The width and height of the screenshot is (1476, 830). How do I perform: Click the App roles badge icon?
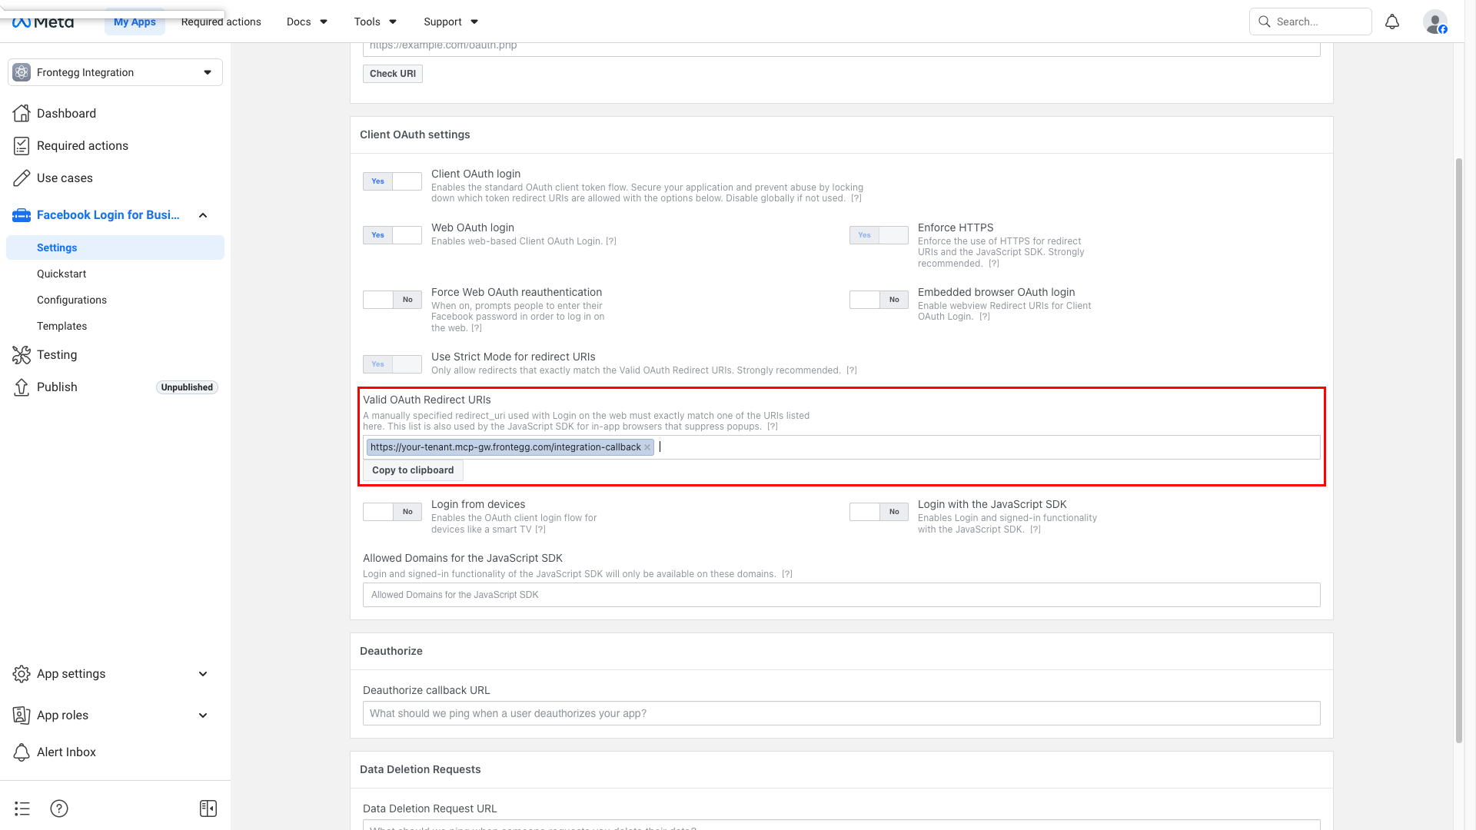(x=22, y=715)
